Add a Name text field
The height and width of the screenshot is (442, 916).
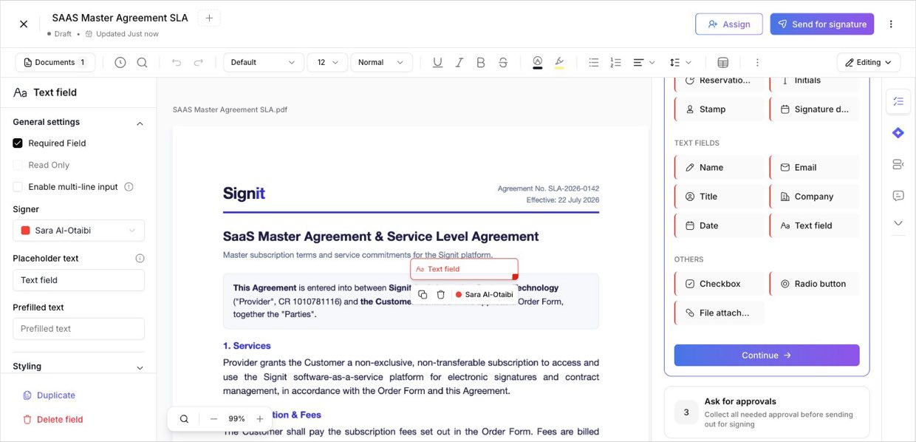(x=720, y=168)
